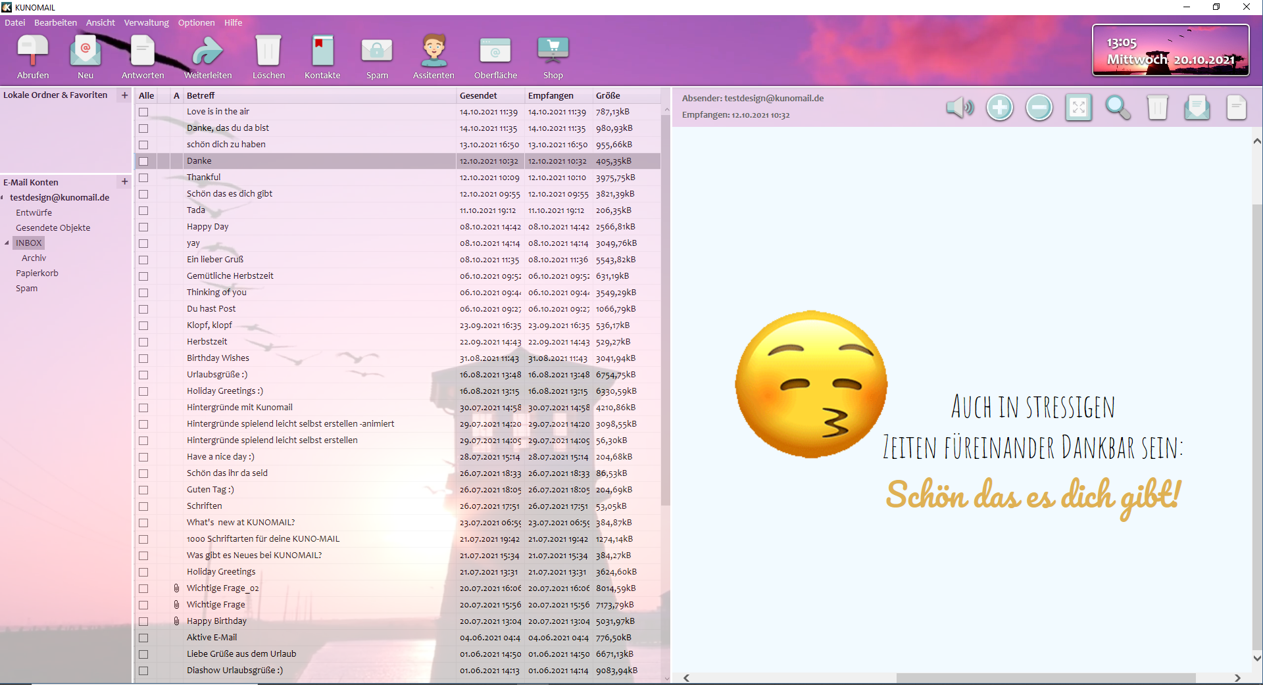Screen dimensions: 1263x685
Task: Open the Papierkorb folder
Action: [37, 273]
